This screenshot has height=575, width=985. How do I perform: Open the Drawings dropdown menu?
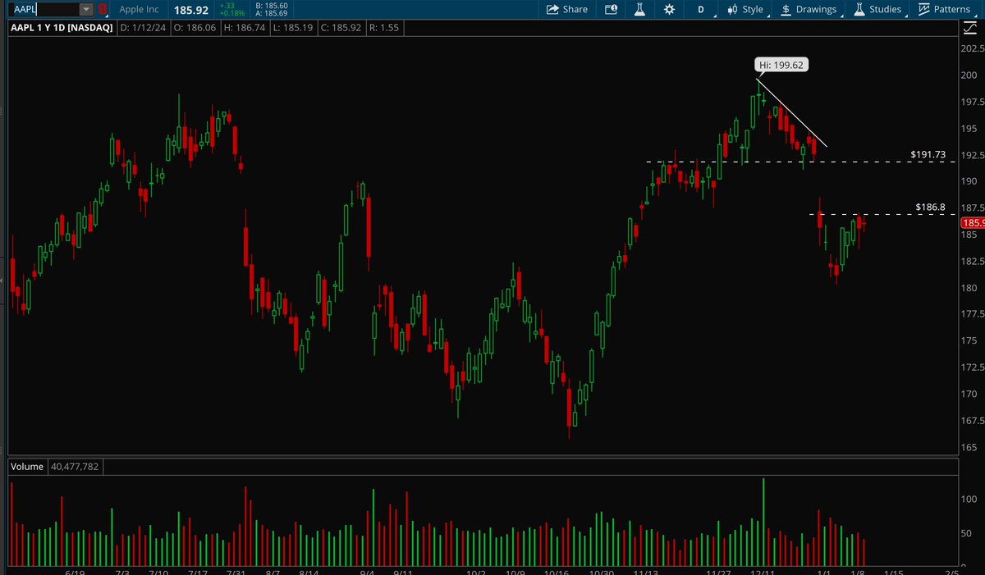[x=810, y=10]
